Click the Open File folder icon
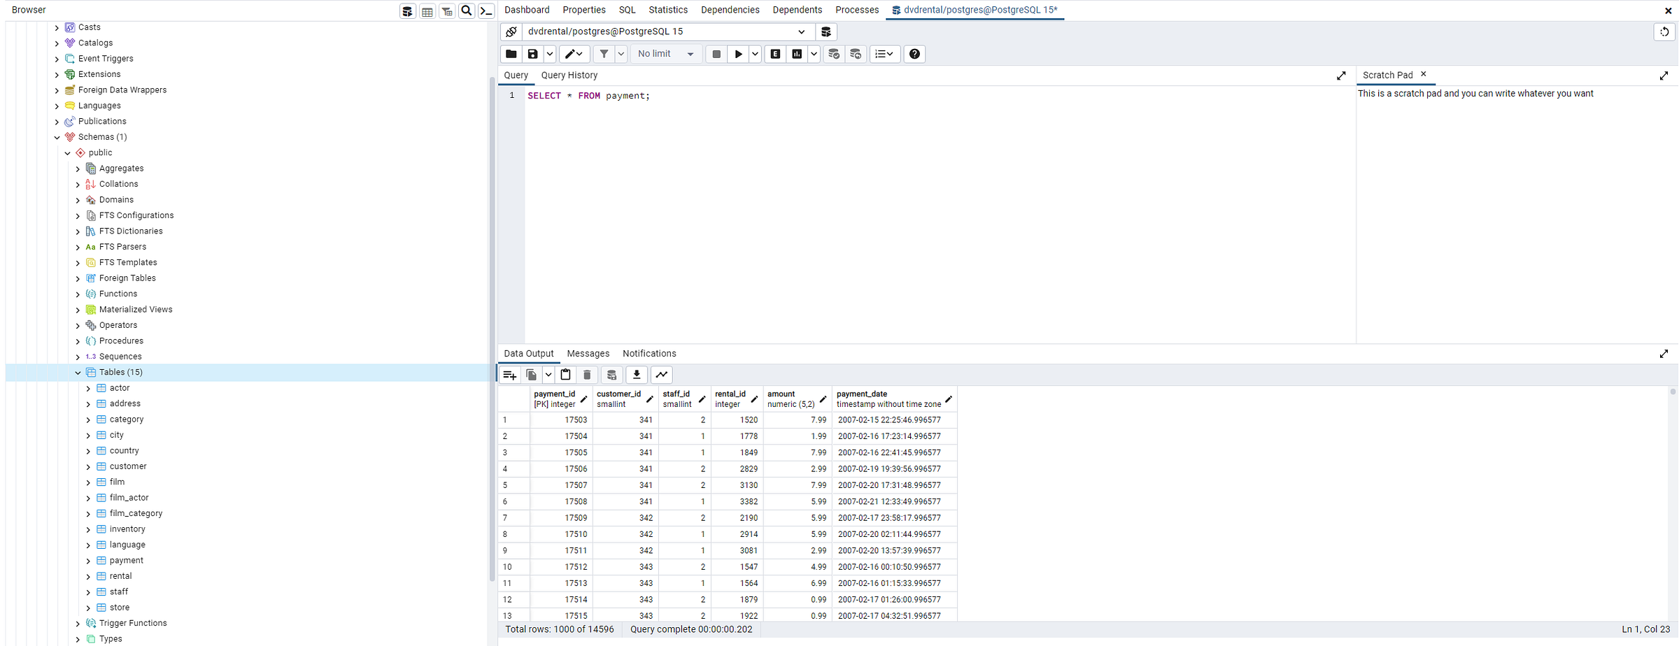The height and width of the screenshot is (646, 1679). 511,54
